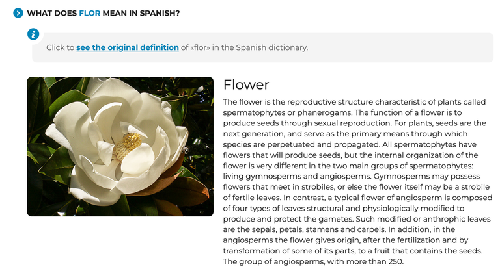This screenshot has width=500, height=269.
Task: Click the phrase "spermatophytes or phanerogams"
Action: point(288,112)
